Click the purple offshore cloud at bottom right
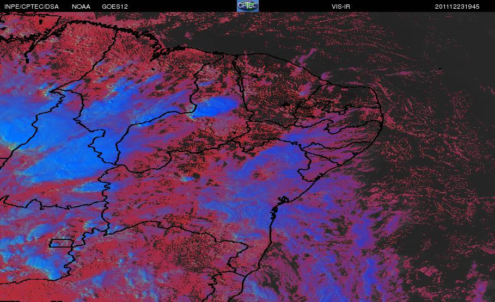The image size is (495, 302). [x=363, y=246]
